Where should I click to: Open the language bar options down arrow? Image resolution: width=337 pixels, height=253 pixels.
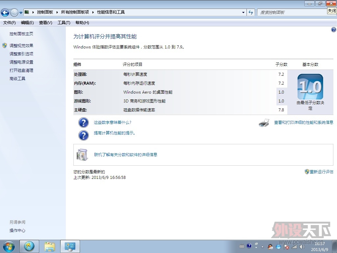point(256,248)
